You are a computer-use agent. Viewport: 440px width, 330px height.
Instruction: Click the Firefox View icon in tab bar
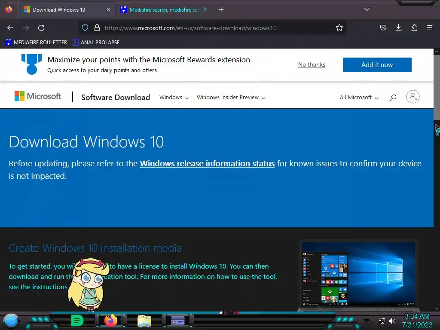9,9
